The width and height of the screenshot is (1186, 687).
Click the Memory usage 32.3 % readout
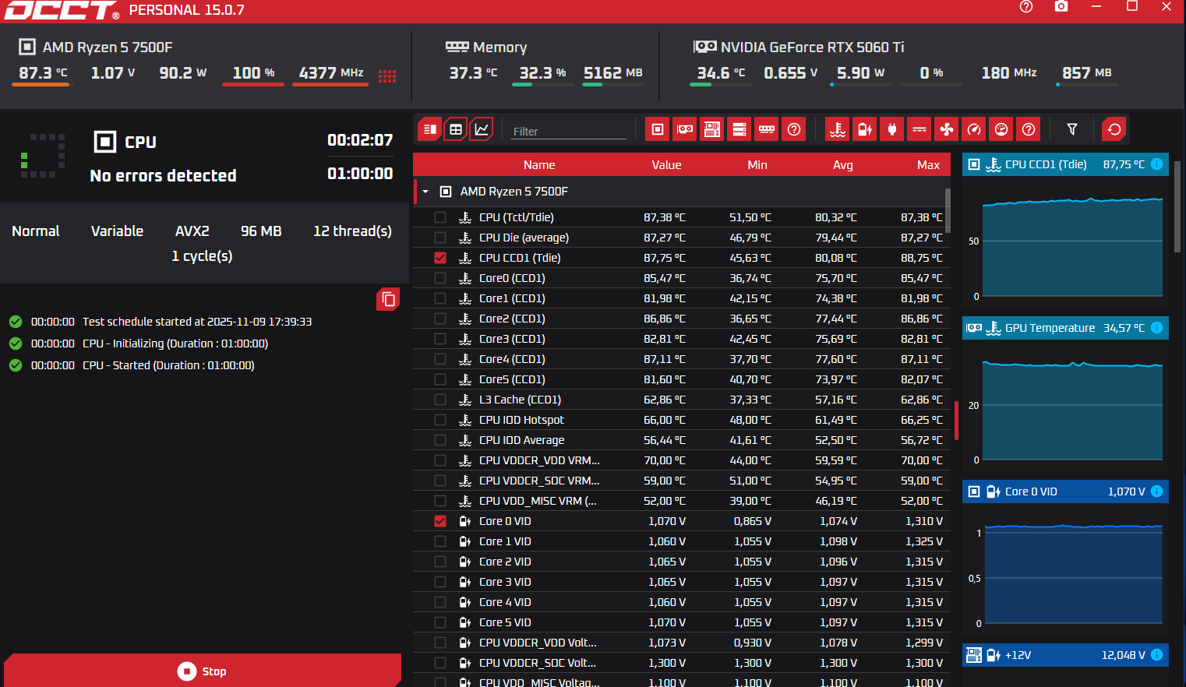click(542, 73)
